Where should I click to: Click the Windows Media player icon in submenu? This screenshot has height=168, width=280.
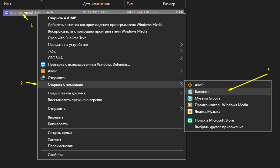190,105
